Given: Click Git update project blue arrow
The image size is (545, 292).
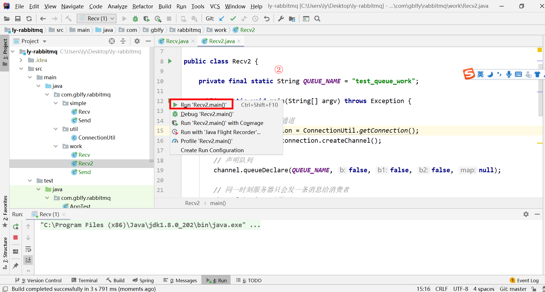Looking at the screenshot, I should tap(222, 19).
